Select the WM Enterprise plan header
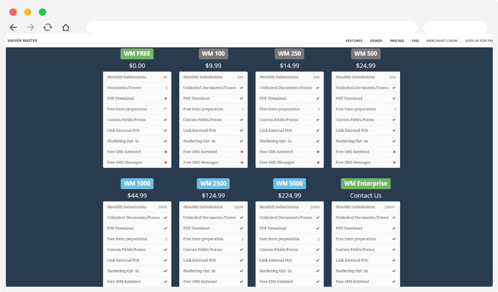Screen dimensions: 498x292 pos(365,184)
